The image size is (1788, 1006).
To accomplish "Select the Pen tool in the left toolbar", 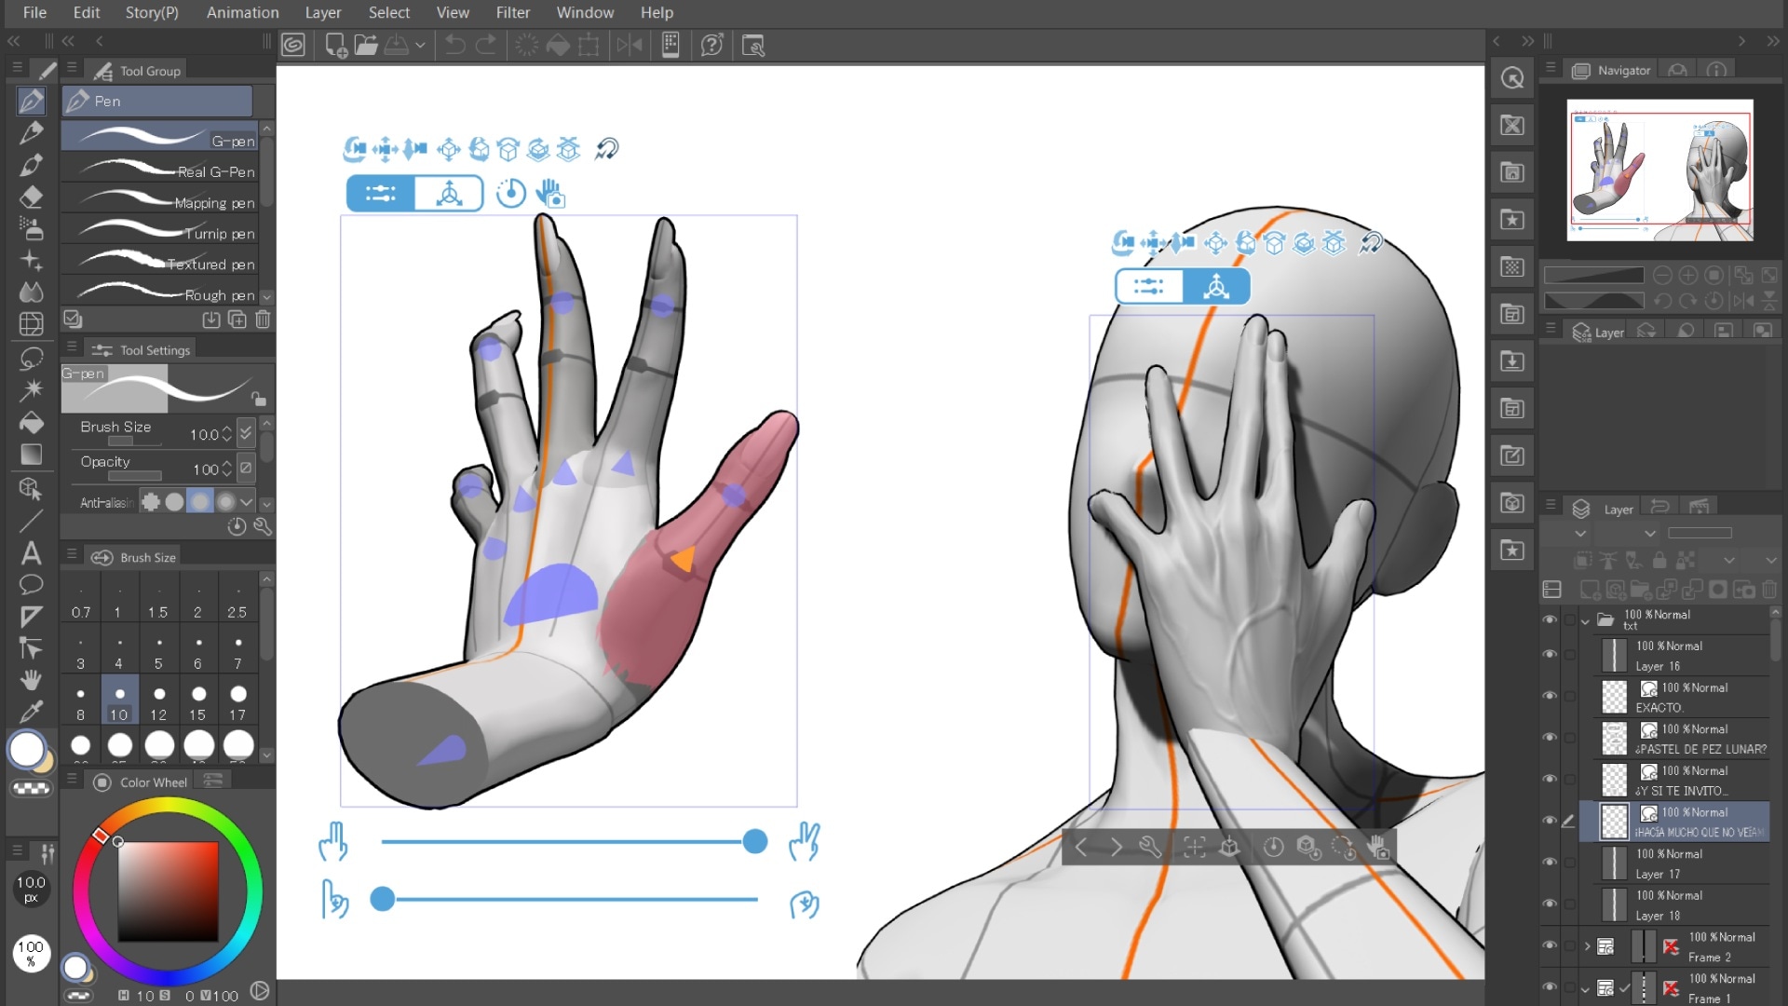I will click(31, 101).
